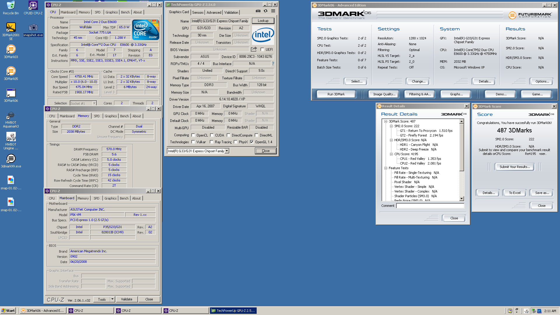Viewport: 560px width, 315px height.
Task: Click the To Excel button
Action: [x=514, y=193]
